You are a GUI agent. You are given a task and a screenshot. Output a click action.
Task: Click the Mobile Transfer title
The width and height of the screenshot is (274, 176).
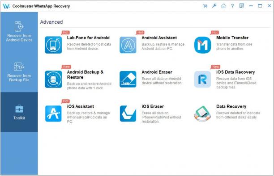(232, 38)
